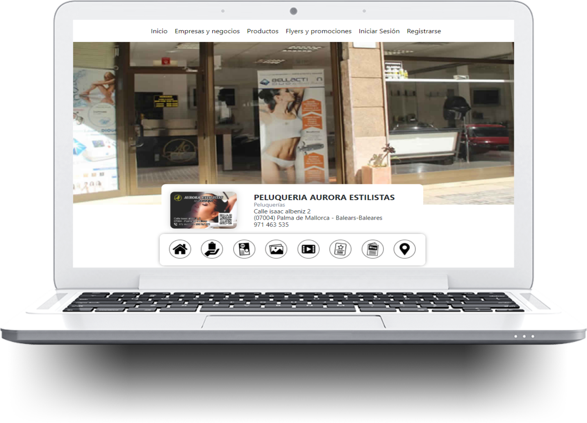
Task: Click the phone number 971 463 535
Action: point(270,225)
